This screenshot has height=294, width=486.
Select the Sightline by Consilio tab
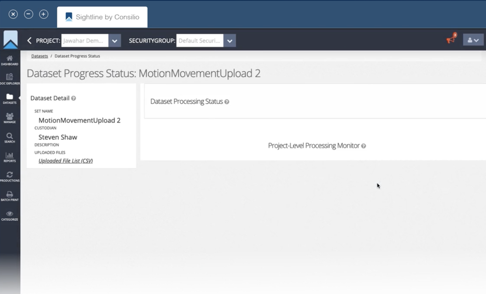103,17
